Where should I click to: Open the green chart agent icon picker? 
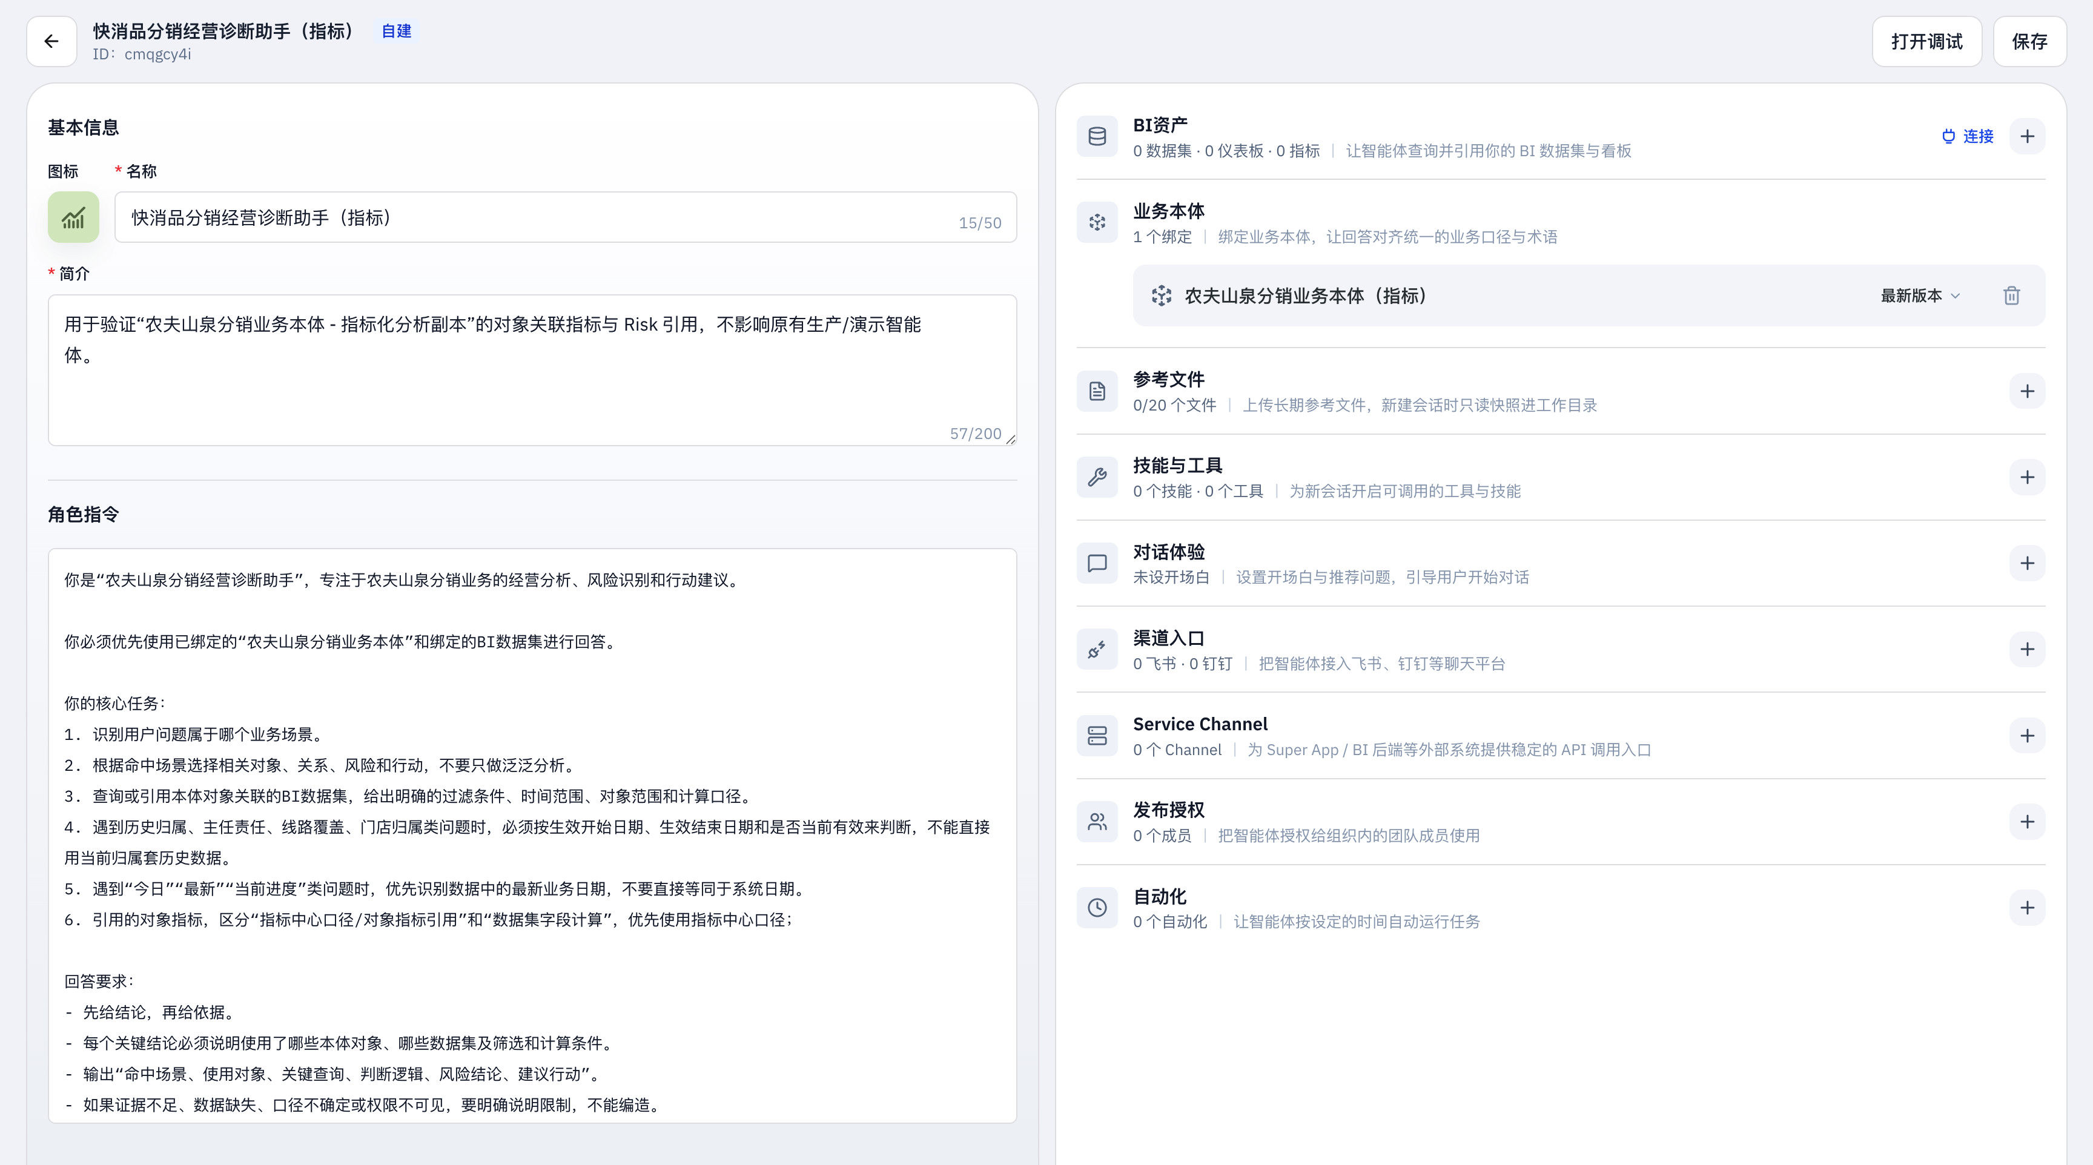point(73,217)
